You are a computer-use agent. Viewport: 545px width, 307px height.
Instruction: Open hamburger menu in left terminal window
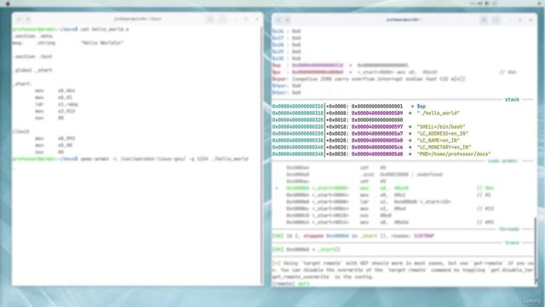point(221,19)
